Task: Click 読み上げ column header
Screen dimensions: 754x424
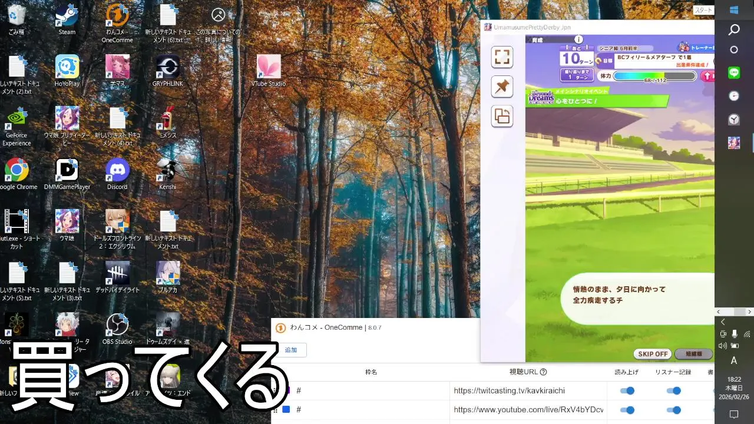Action: pyautogui.click(x=627, y=372)
